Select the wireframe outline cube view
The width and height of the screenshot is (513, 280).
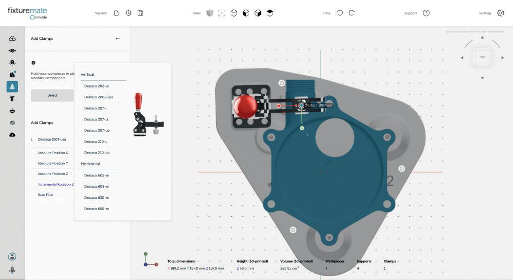[234, 13]
